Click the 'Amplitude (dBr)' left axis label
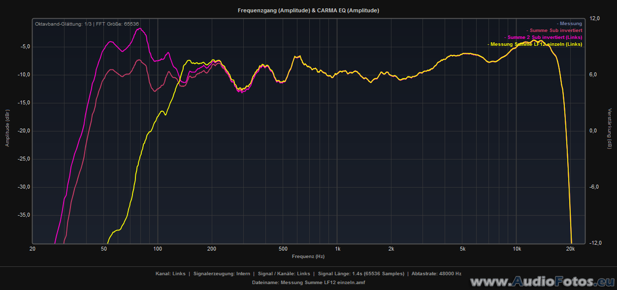The height and width of the screenshot is (290, 617). (7, 128)
